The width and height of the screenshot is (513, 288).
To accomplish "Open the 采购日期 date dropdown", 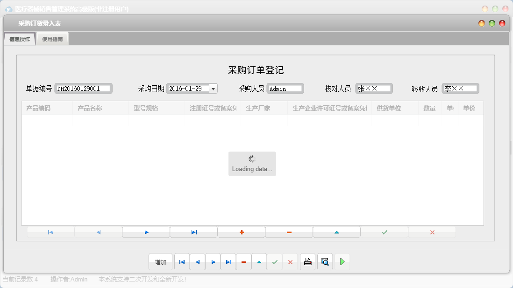I will (213, 88).
